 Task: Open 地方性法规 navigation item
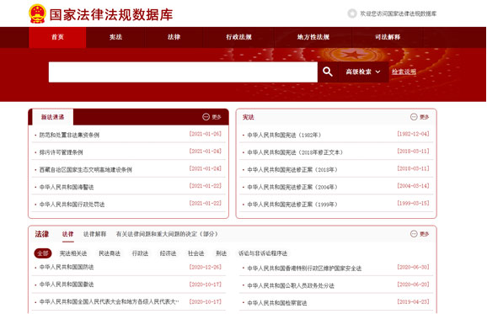coord(313,37)
